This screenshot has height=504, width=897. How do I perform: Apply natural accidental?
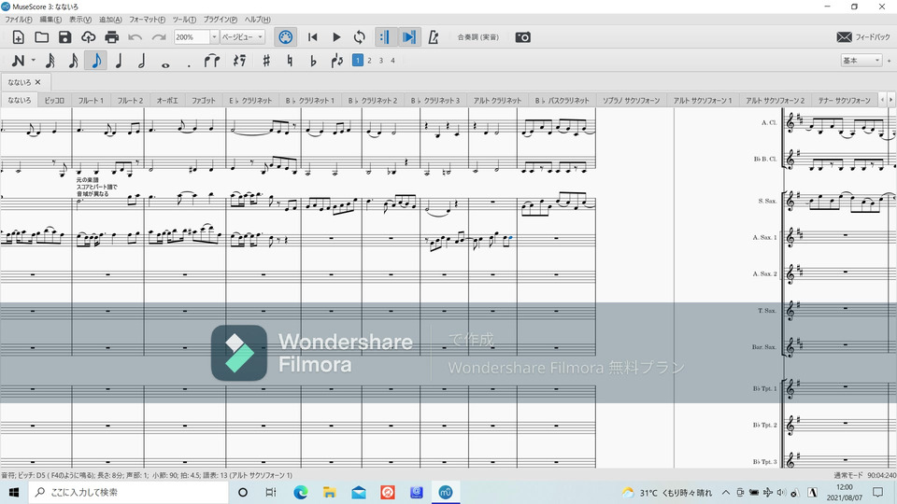click(x=290, y=61)
